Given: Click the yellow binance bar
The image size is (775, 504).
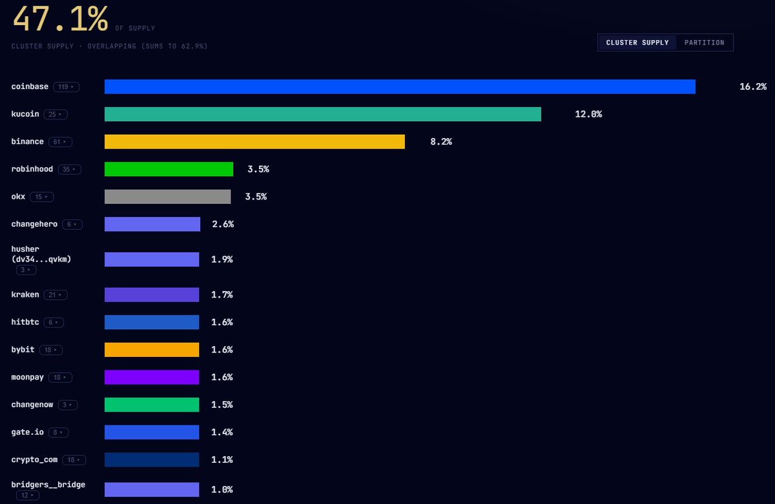Looking at the screenshot, I should tap(254, 142).
